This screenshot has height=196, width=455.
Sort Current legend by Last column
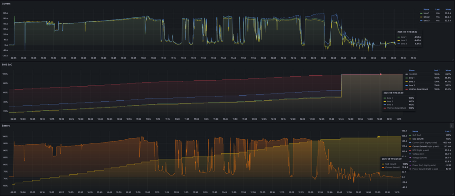(438, 10)
